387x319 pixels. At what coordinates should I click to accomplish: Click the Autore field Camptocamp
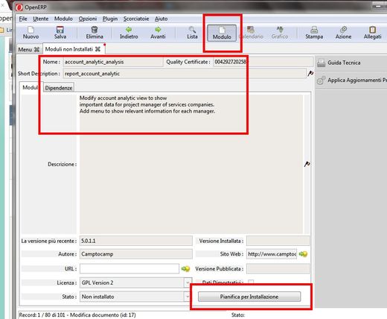point(136,254)
